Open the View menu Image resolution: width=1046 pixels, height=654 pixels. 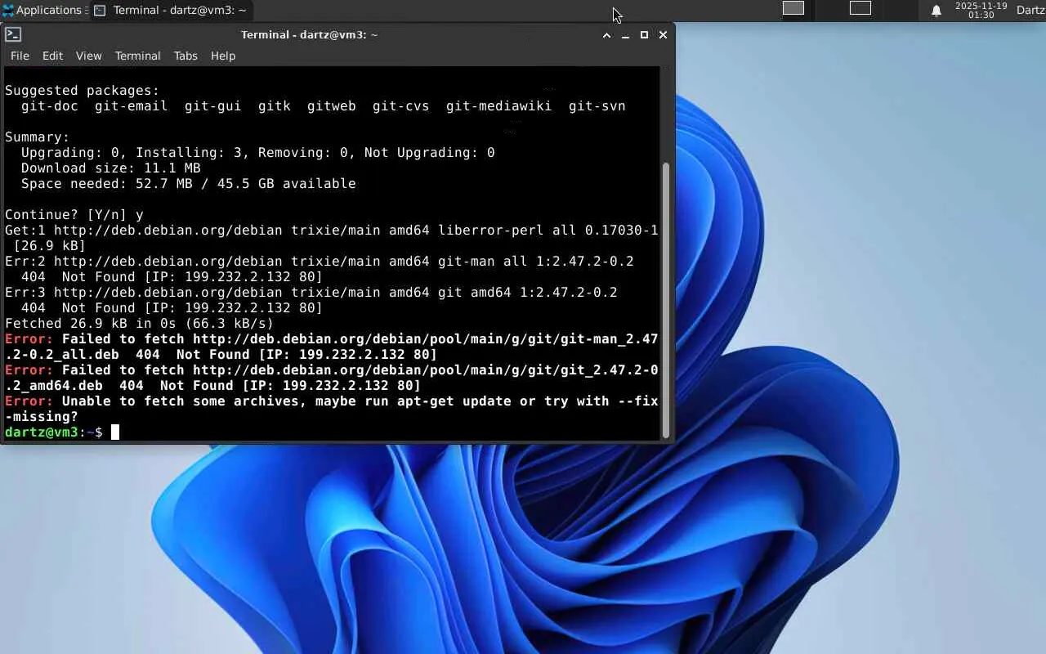tap(88, 56)
